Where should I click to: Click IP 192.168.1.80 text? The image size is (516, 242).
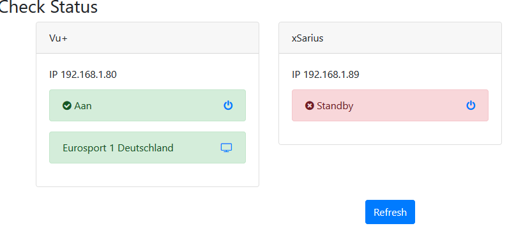tap(83, 75)
